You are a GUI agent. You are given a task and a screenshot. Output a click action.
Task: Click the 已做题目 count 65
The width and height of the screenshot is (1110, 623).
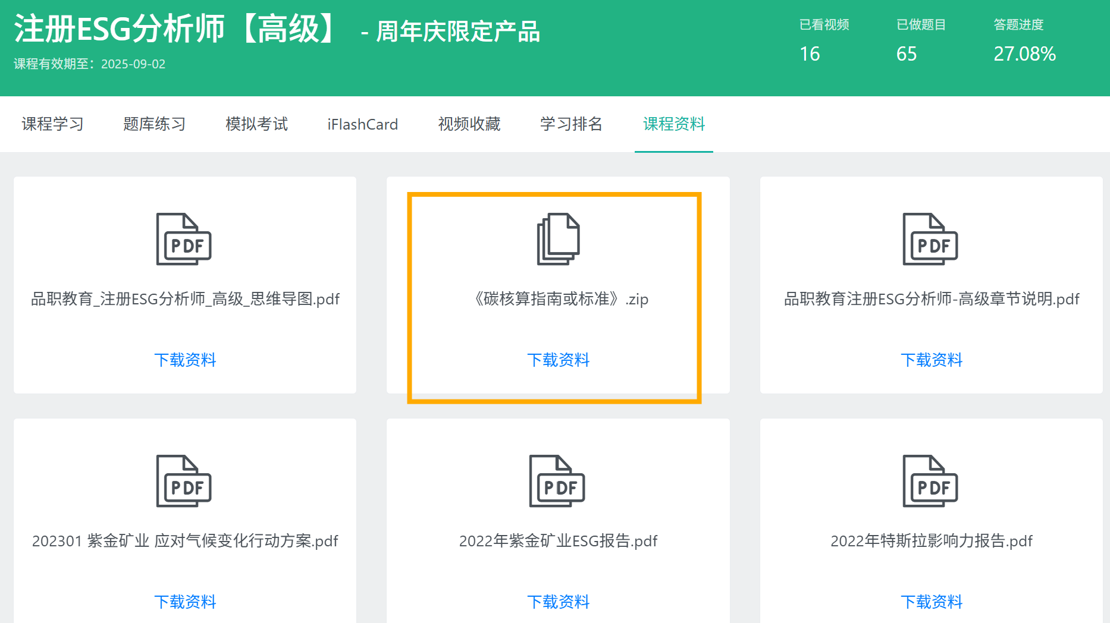point(907,54)
